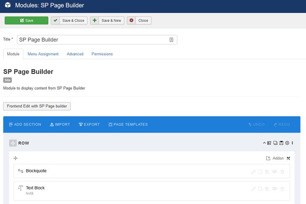Screen dimensions: 306x204
Task: Open PAGE TEMPLATES
Action: point(128,125)
